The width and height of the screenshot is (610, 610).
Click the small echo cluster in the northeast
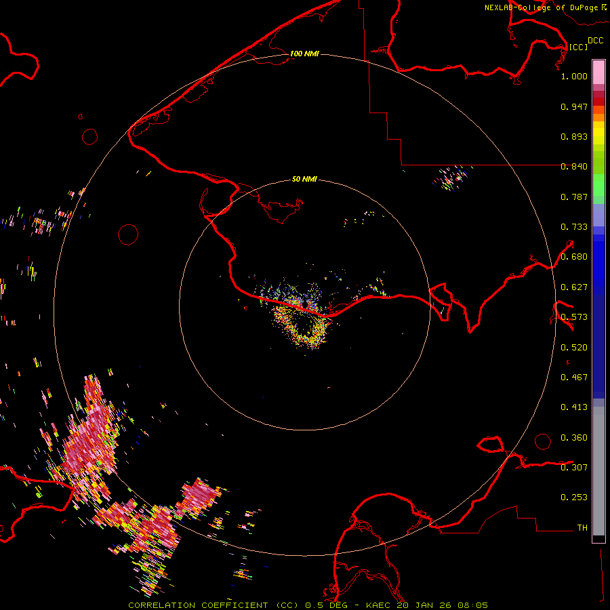453,178
